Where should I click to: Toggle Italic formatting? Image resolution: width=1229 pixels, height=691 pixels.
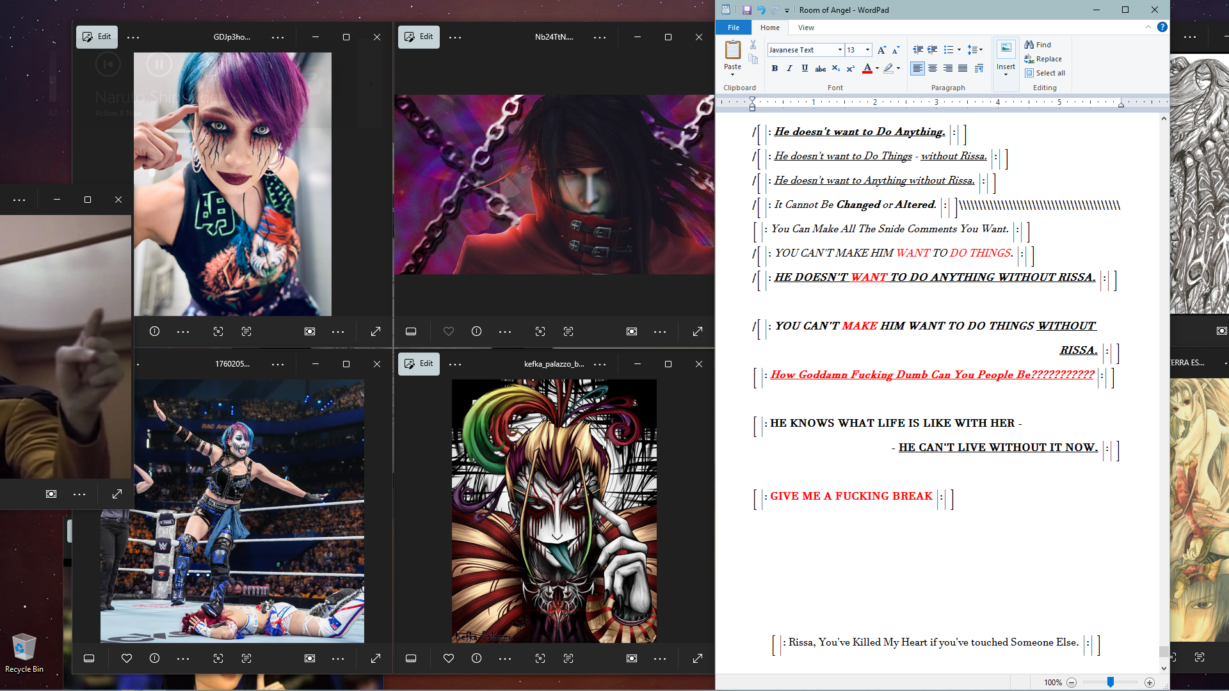tap(789, 68)
